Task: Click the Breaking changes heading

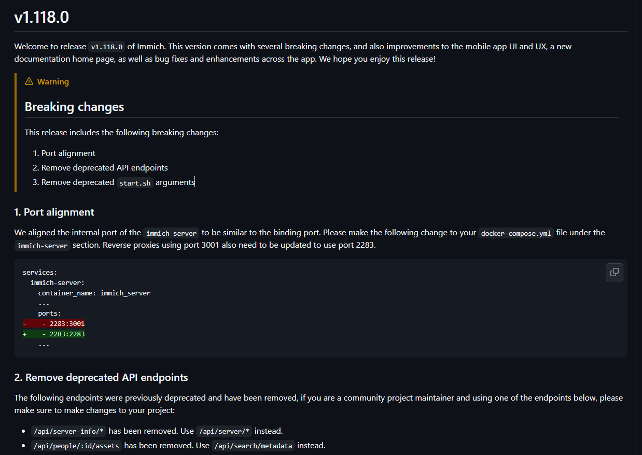Action: coord(75,107)
